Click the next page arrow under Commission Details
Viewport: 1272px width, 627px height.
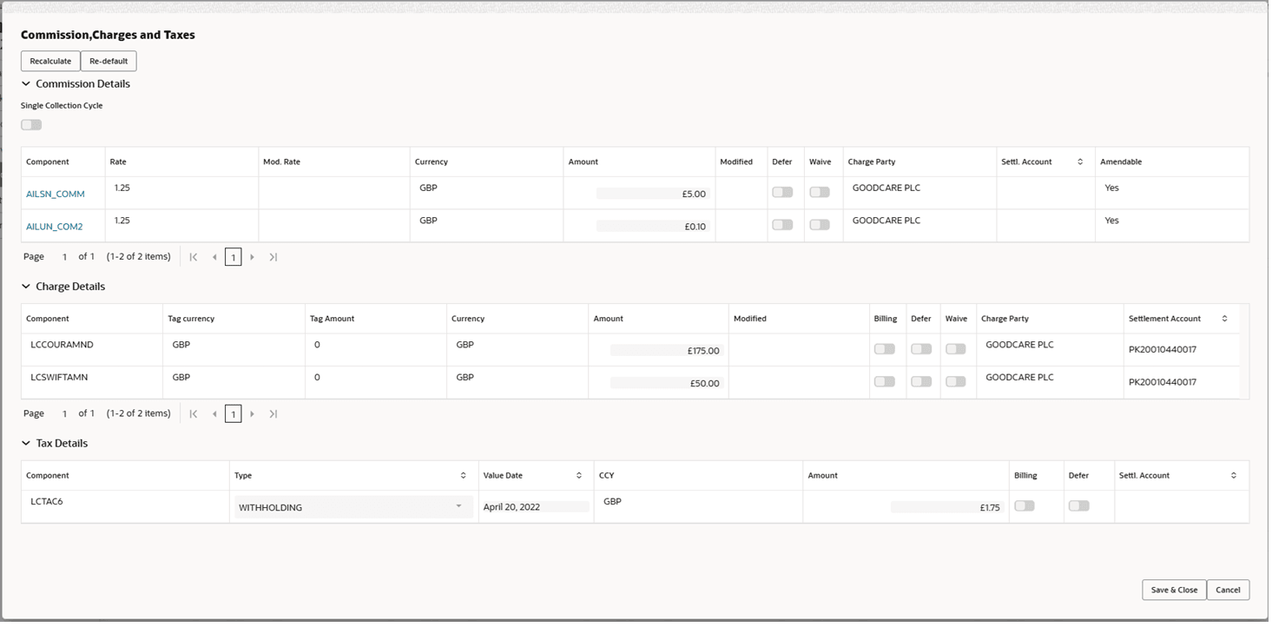[x=253, y=256]
